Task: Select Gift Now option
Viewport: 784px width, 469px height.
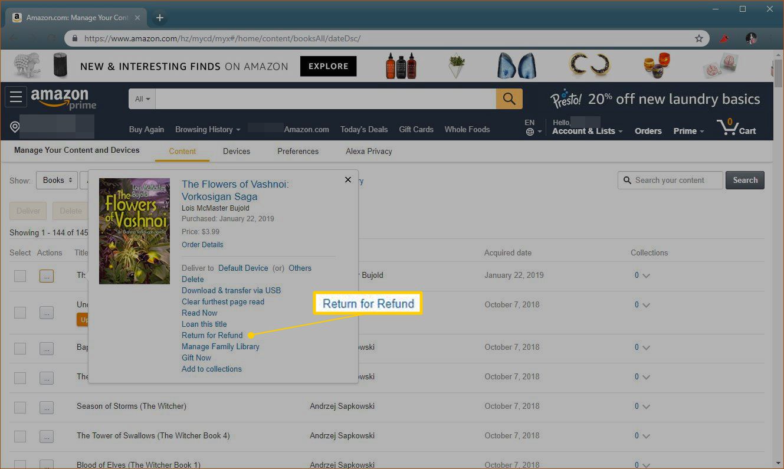Action: coord(196,358)
